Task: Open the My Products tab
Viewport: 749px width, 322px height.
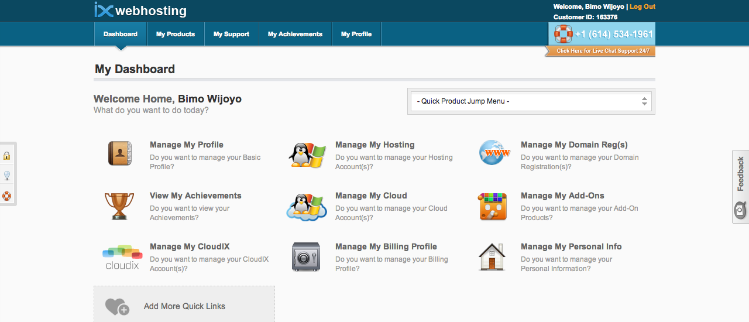Action: (x=176, y=34)
